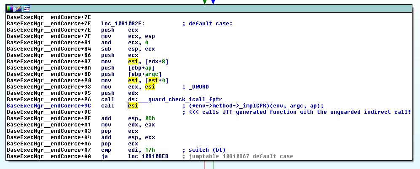Click the edit node pencil icon

click(x=18, y=8)
